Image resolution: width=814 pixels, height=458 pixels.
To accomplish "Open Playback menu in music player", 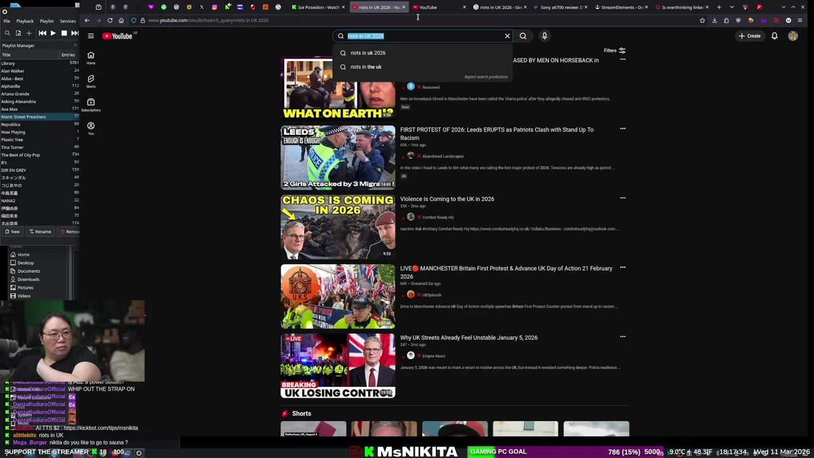I will click(x=25, y=21).
